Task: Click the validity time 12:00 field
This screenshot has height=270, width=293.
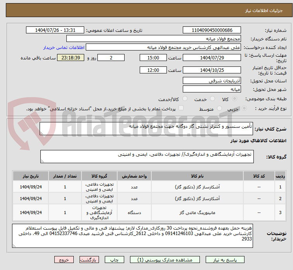Action: [153, 70]
